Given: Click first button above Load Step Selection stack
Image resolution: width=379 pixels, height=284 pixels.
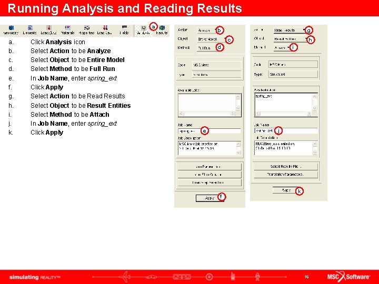Looking at the screenshot, I should pos(210,167).
